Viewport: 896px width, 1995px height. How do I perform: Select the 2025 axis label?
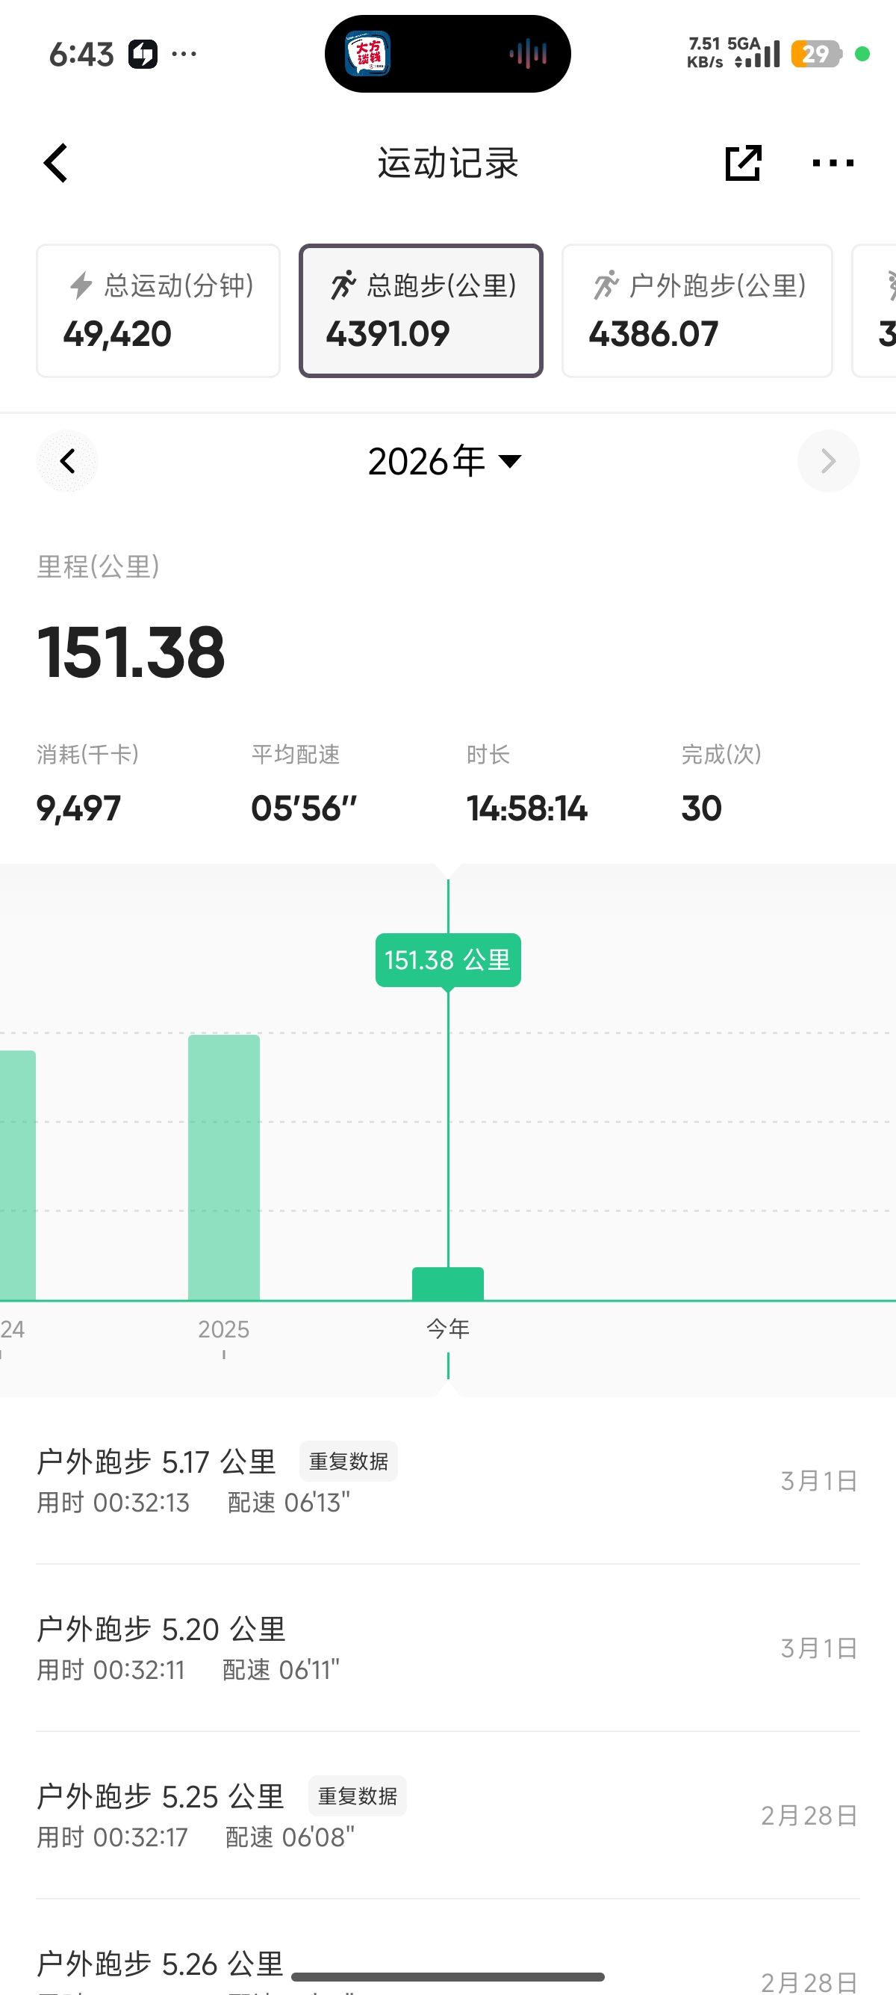[223, 1329]
